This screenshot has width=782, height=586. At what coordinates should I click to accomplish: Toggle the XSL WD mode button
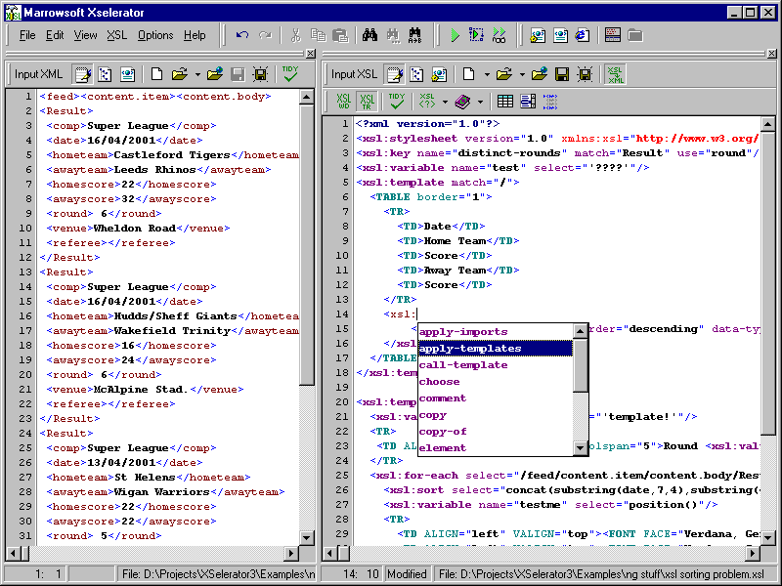click(344, 102)
